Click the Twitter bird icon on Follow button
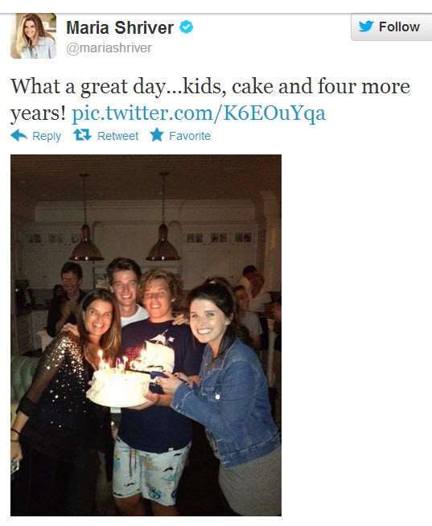The height and width of the screenshot is (526, 432). click(x=366, y=27)
